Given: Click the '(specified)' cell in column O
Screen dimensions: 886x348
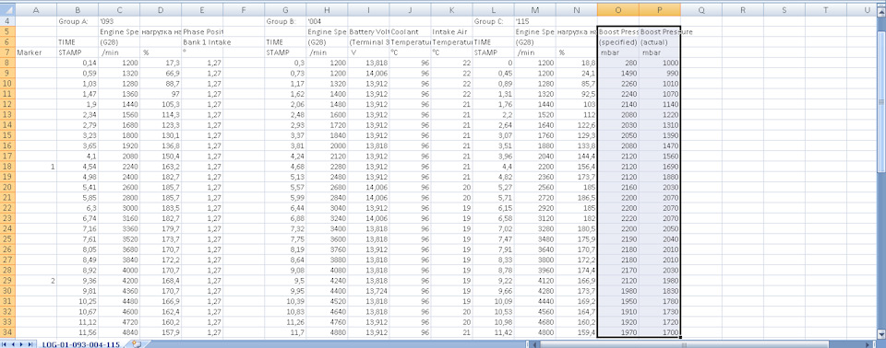Looking at the screenshot, I should pyautogui.click(x=618, y=41).
